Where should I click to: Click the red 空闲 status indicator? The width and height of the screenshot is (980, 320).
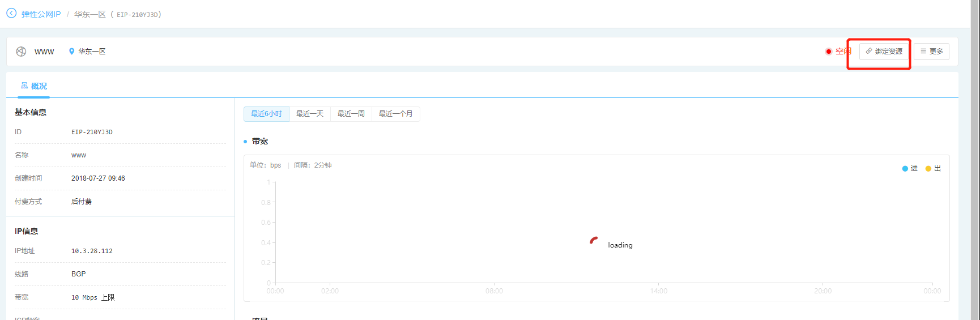838,52
